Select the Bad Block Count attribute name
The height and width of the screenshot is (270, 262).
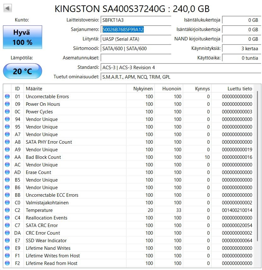tap(43, 157)
